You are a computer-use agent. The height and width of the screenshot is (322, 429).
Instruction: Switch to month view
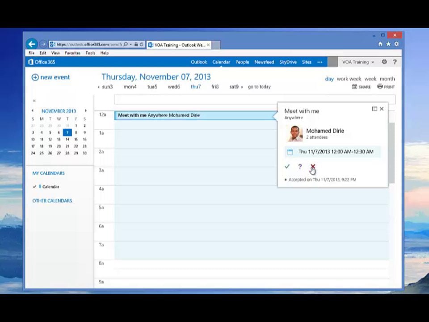coord(387,79)
